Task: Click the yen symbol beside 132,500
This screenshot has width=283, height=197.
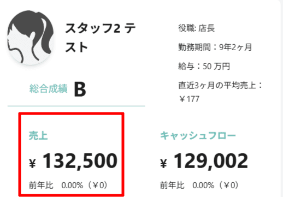Action: tap(32, 163)
